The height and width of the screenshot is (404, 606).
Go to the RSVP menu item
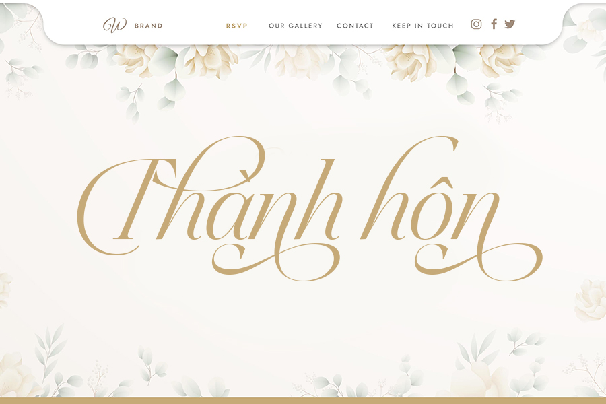click(x=236, y=26)
